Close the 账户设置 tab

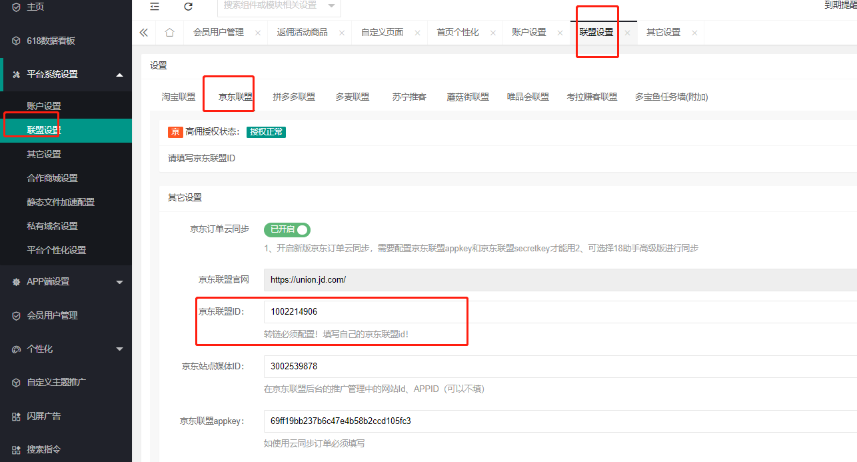click(560, 33)
